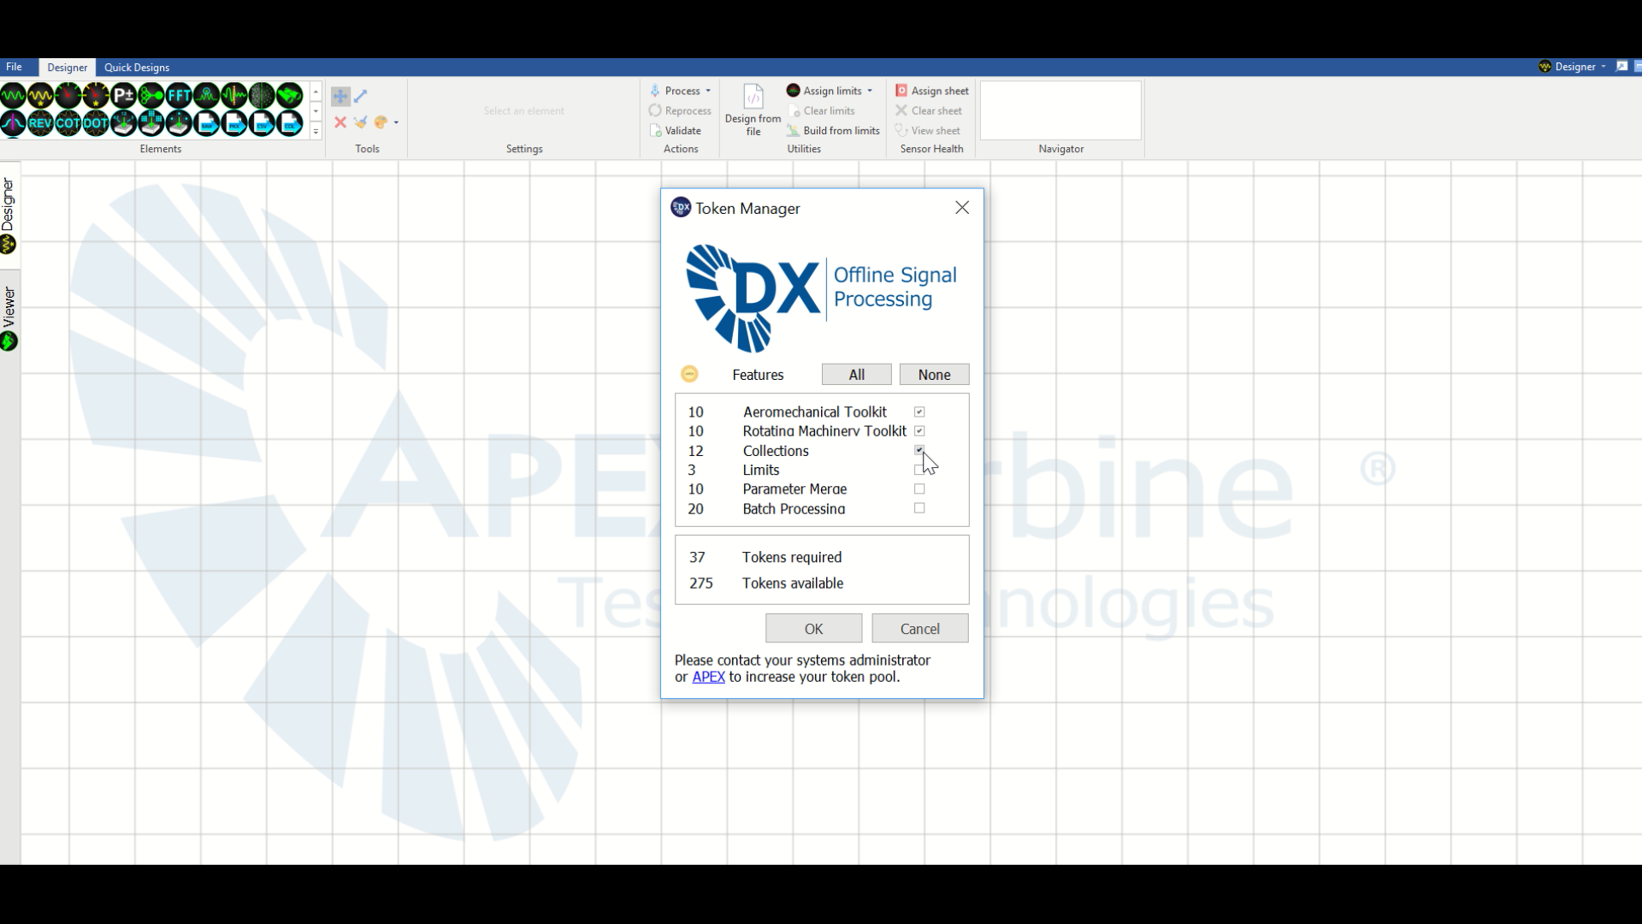Click the Navigator preview box
The width and height of the screenshot is (1642, 924).
point(1060,110)
